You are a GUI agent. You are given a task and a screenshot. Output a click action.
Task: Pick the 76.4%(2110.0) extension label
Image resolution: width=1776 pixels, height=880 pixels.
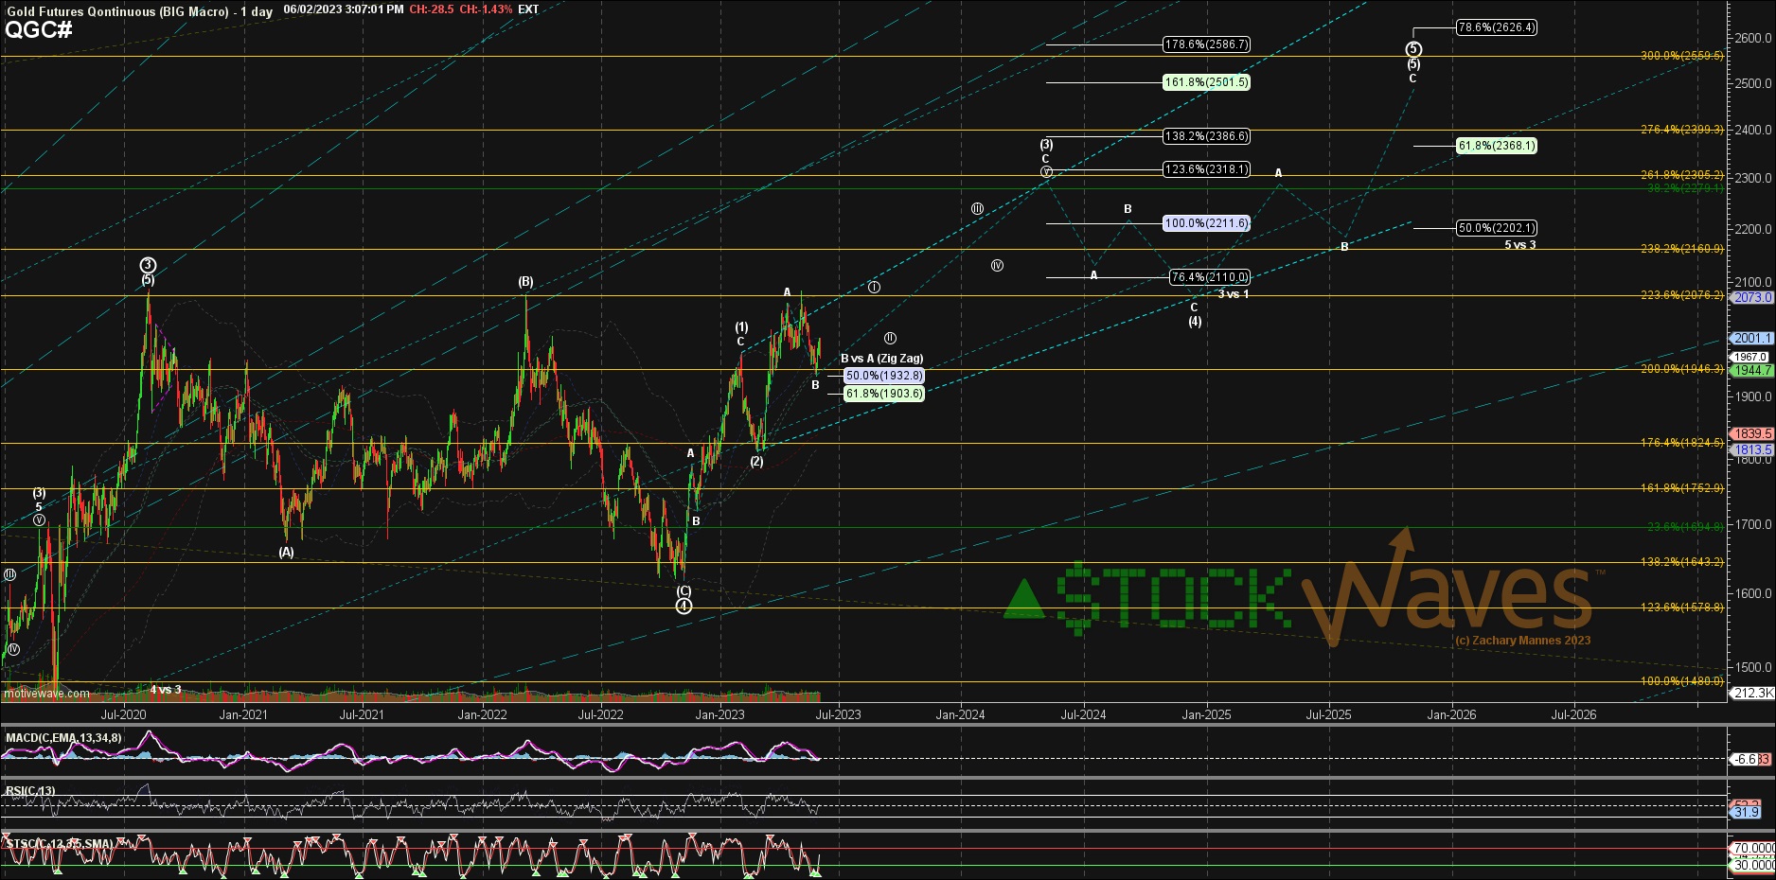(1209, 277)
